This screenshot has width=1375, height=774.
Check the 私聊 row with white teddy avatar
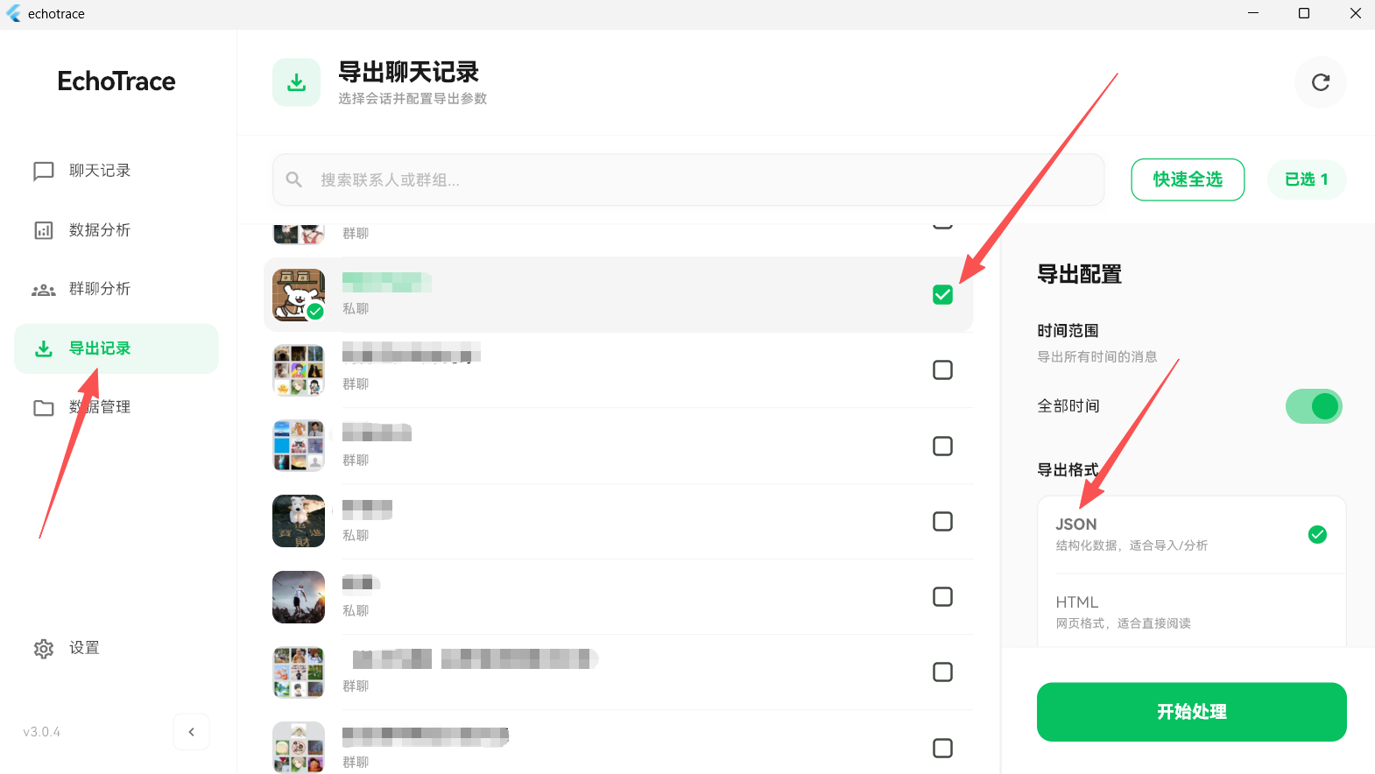(x=942, y=522)
